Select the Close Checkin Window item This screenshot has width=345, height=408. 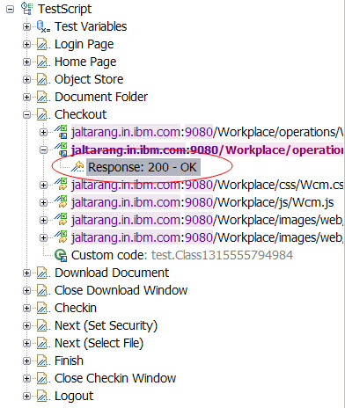[x=115, y=378]
